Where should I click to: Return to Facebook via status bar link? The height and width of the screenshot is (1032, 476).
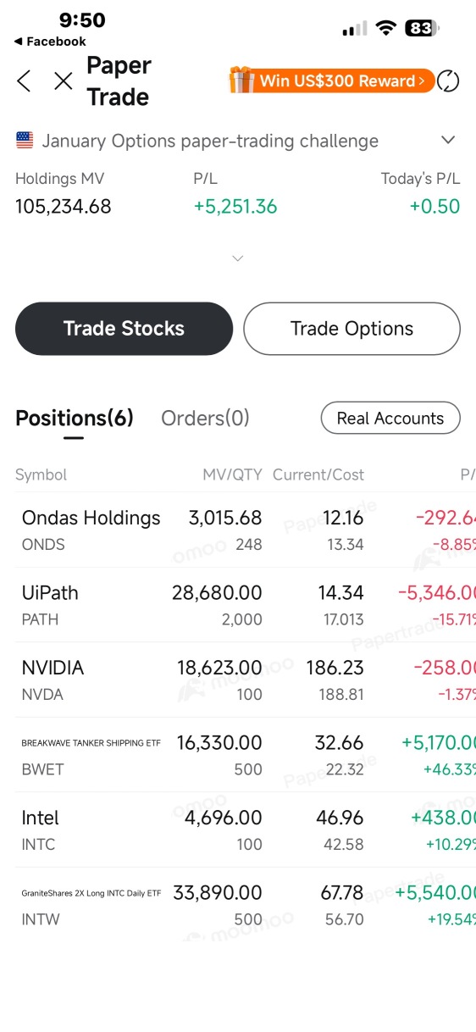point(50,41)
